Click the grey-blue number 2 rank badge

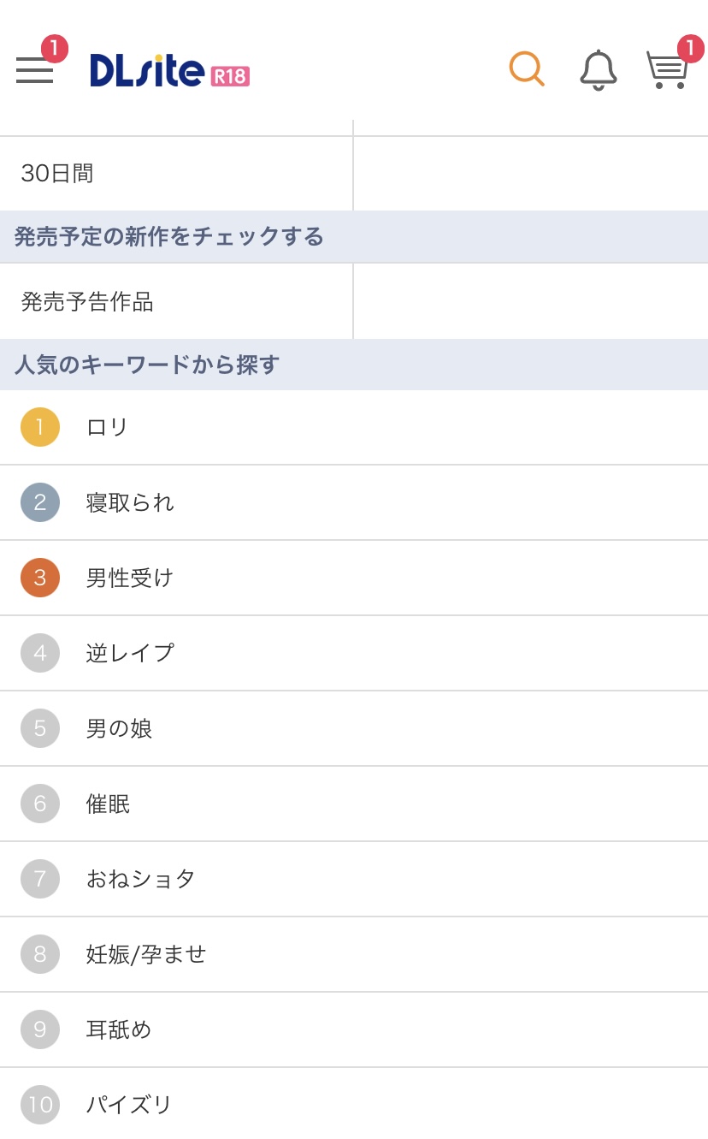pos(40,502)
